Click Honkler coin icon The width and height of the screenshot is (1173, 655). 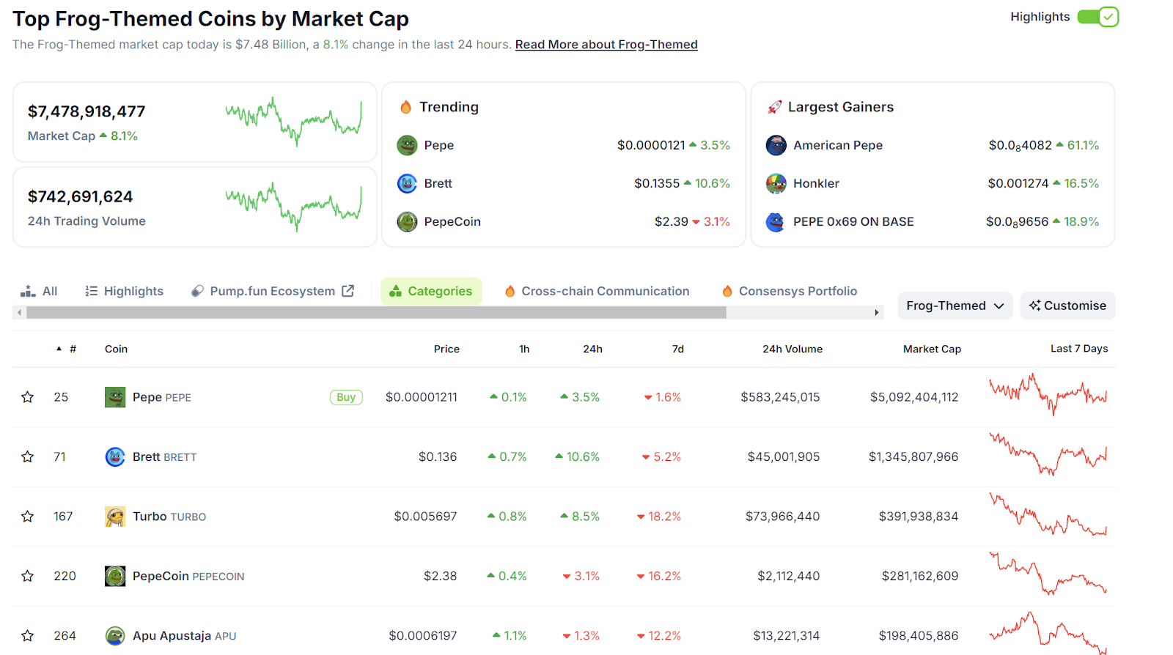click(776, 183)
